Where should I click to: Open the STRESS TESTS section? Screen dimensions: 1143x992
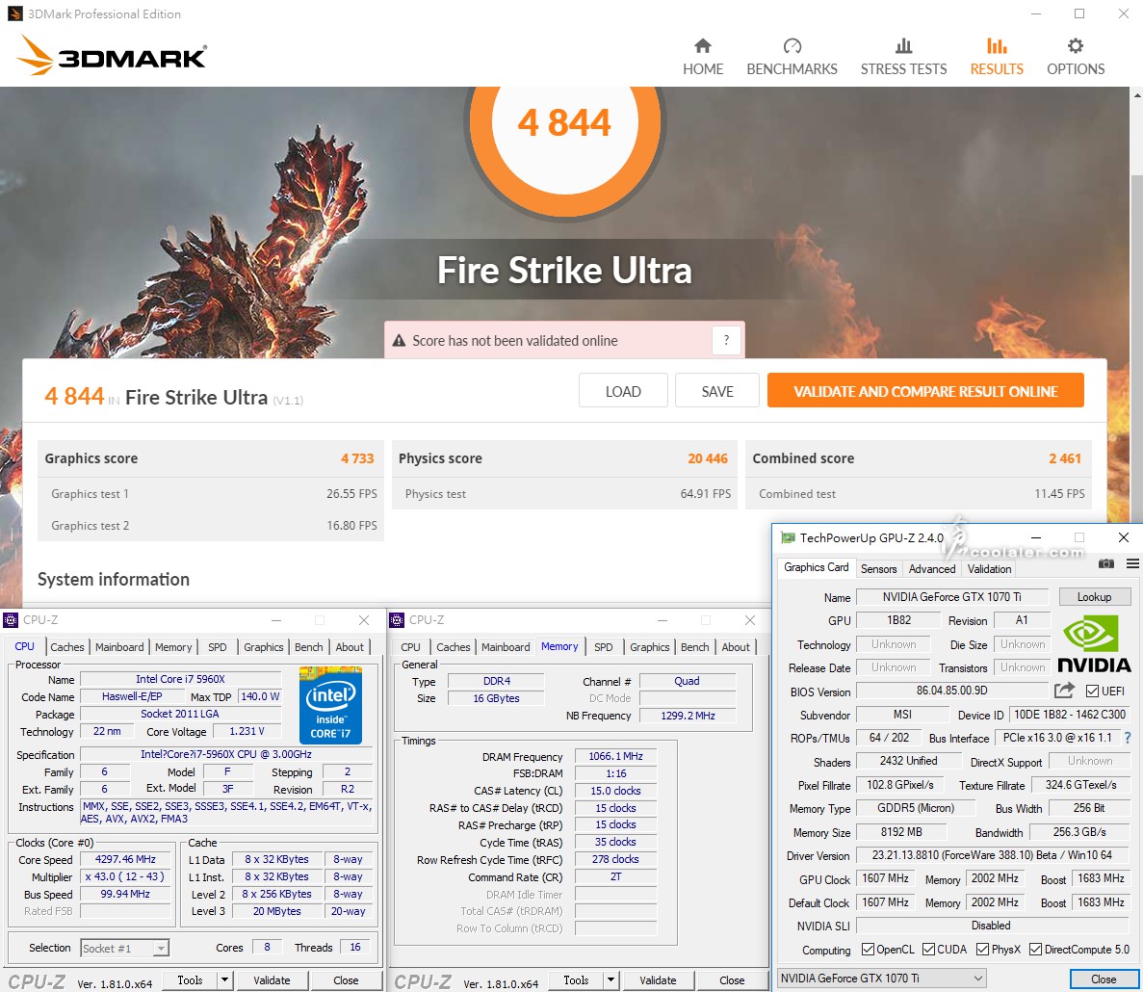[903, 57]
